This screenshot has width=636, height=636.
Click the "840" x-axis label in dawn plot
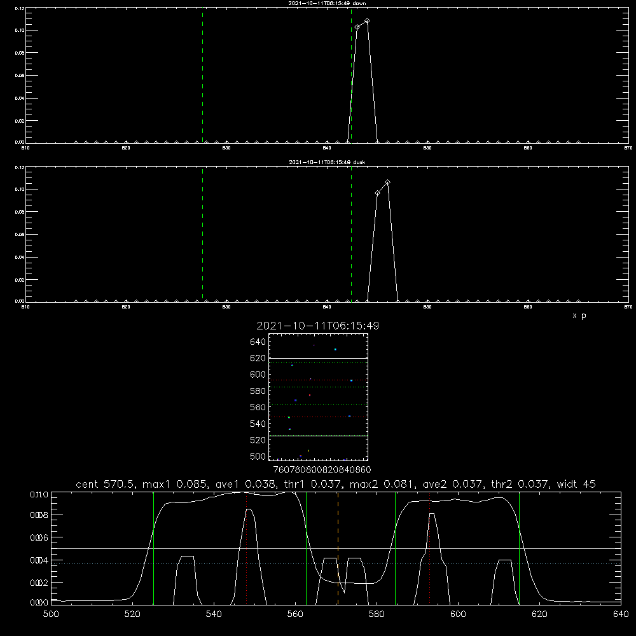coord(327,148)
